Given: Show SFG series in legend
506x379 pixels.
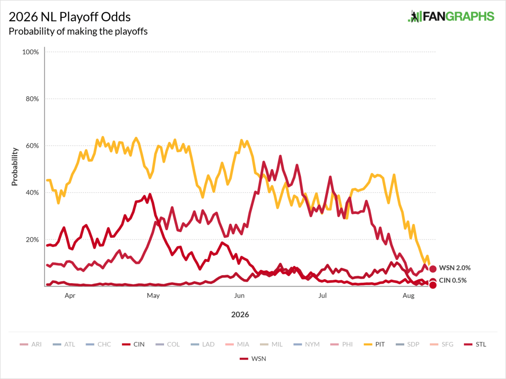Looking at the screenshot, I should coord(441,344).
